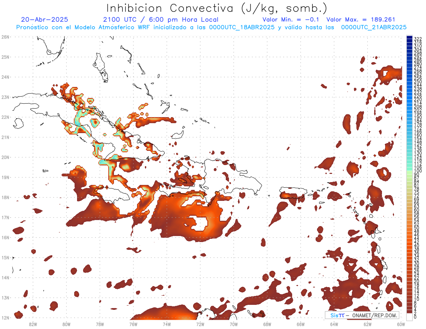This screenshot has width=426, height=329.
Task: Click the '64W' longitude label
Action: pyautogui.click(x=334, y=324)
